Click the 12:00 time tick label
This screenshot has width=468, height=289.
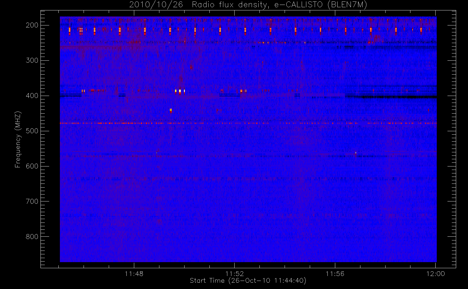pyautogui.click(x=436, y=274)
